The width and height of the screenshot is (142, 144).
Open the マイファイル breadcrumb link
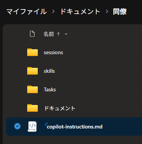click(26, 12)
